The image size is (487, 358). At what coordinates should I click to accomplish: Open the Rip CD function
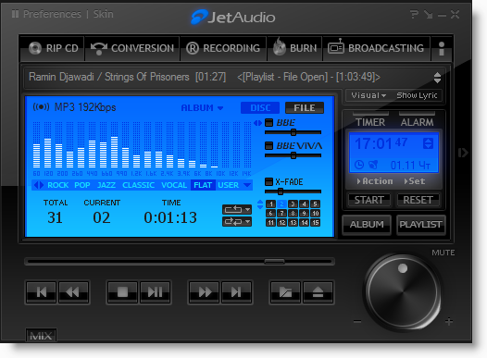click(x=53, y=48)
